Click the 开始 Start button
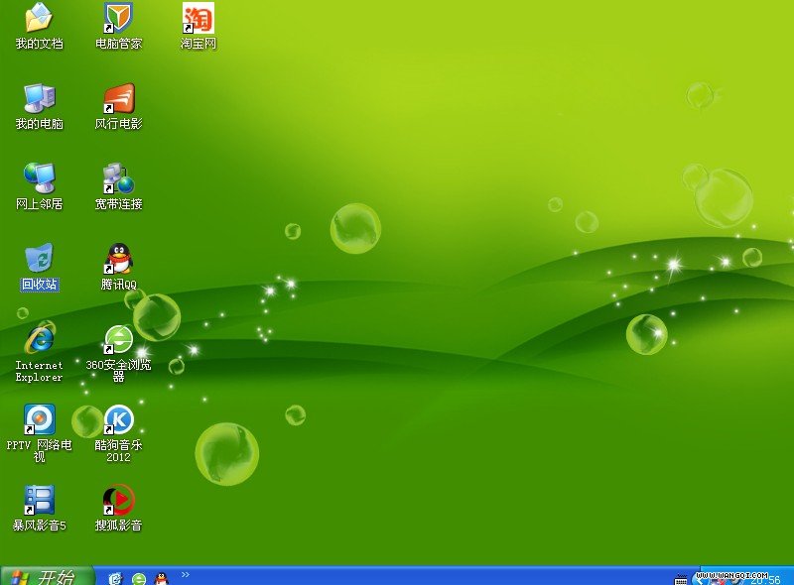Screen dimensions: 794x585 pos(48,576)
